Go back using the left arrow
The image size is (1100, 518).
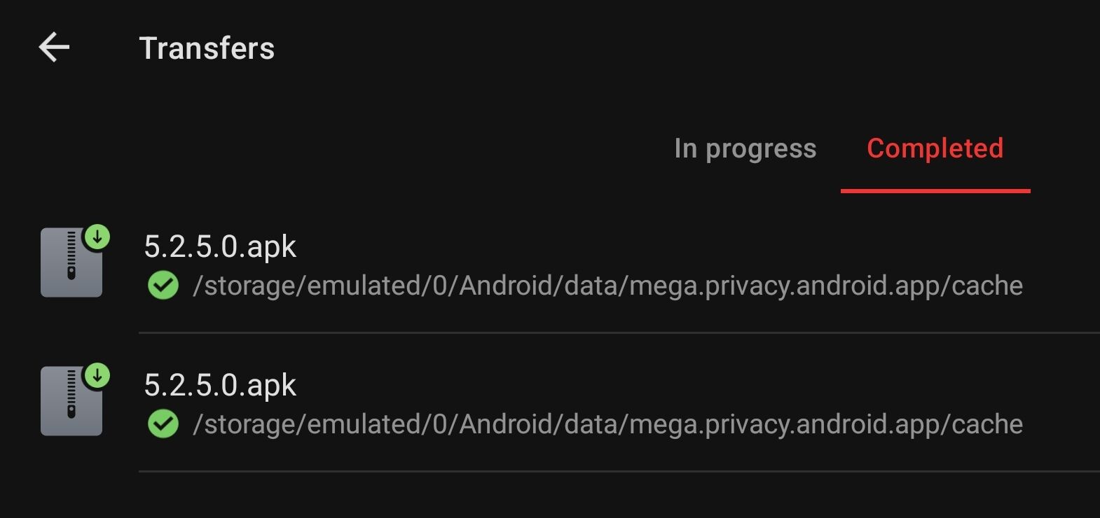(54, 48)
